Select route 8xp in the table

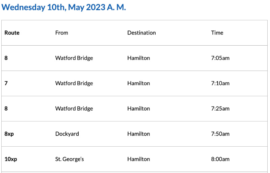[x=9, y=134]
